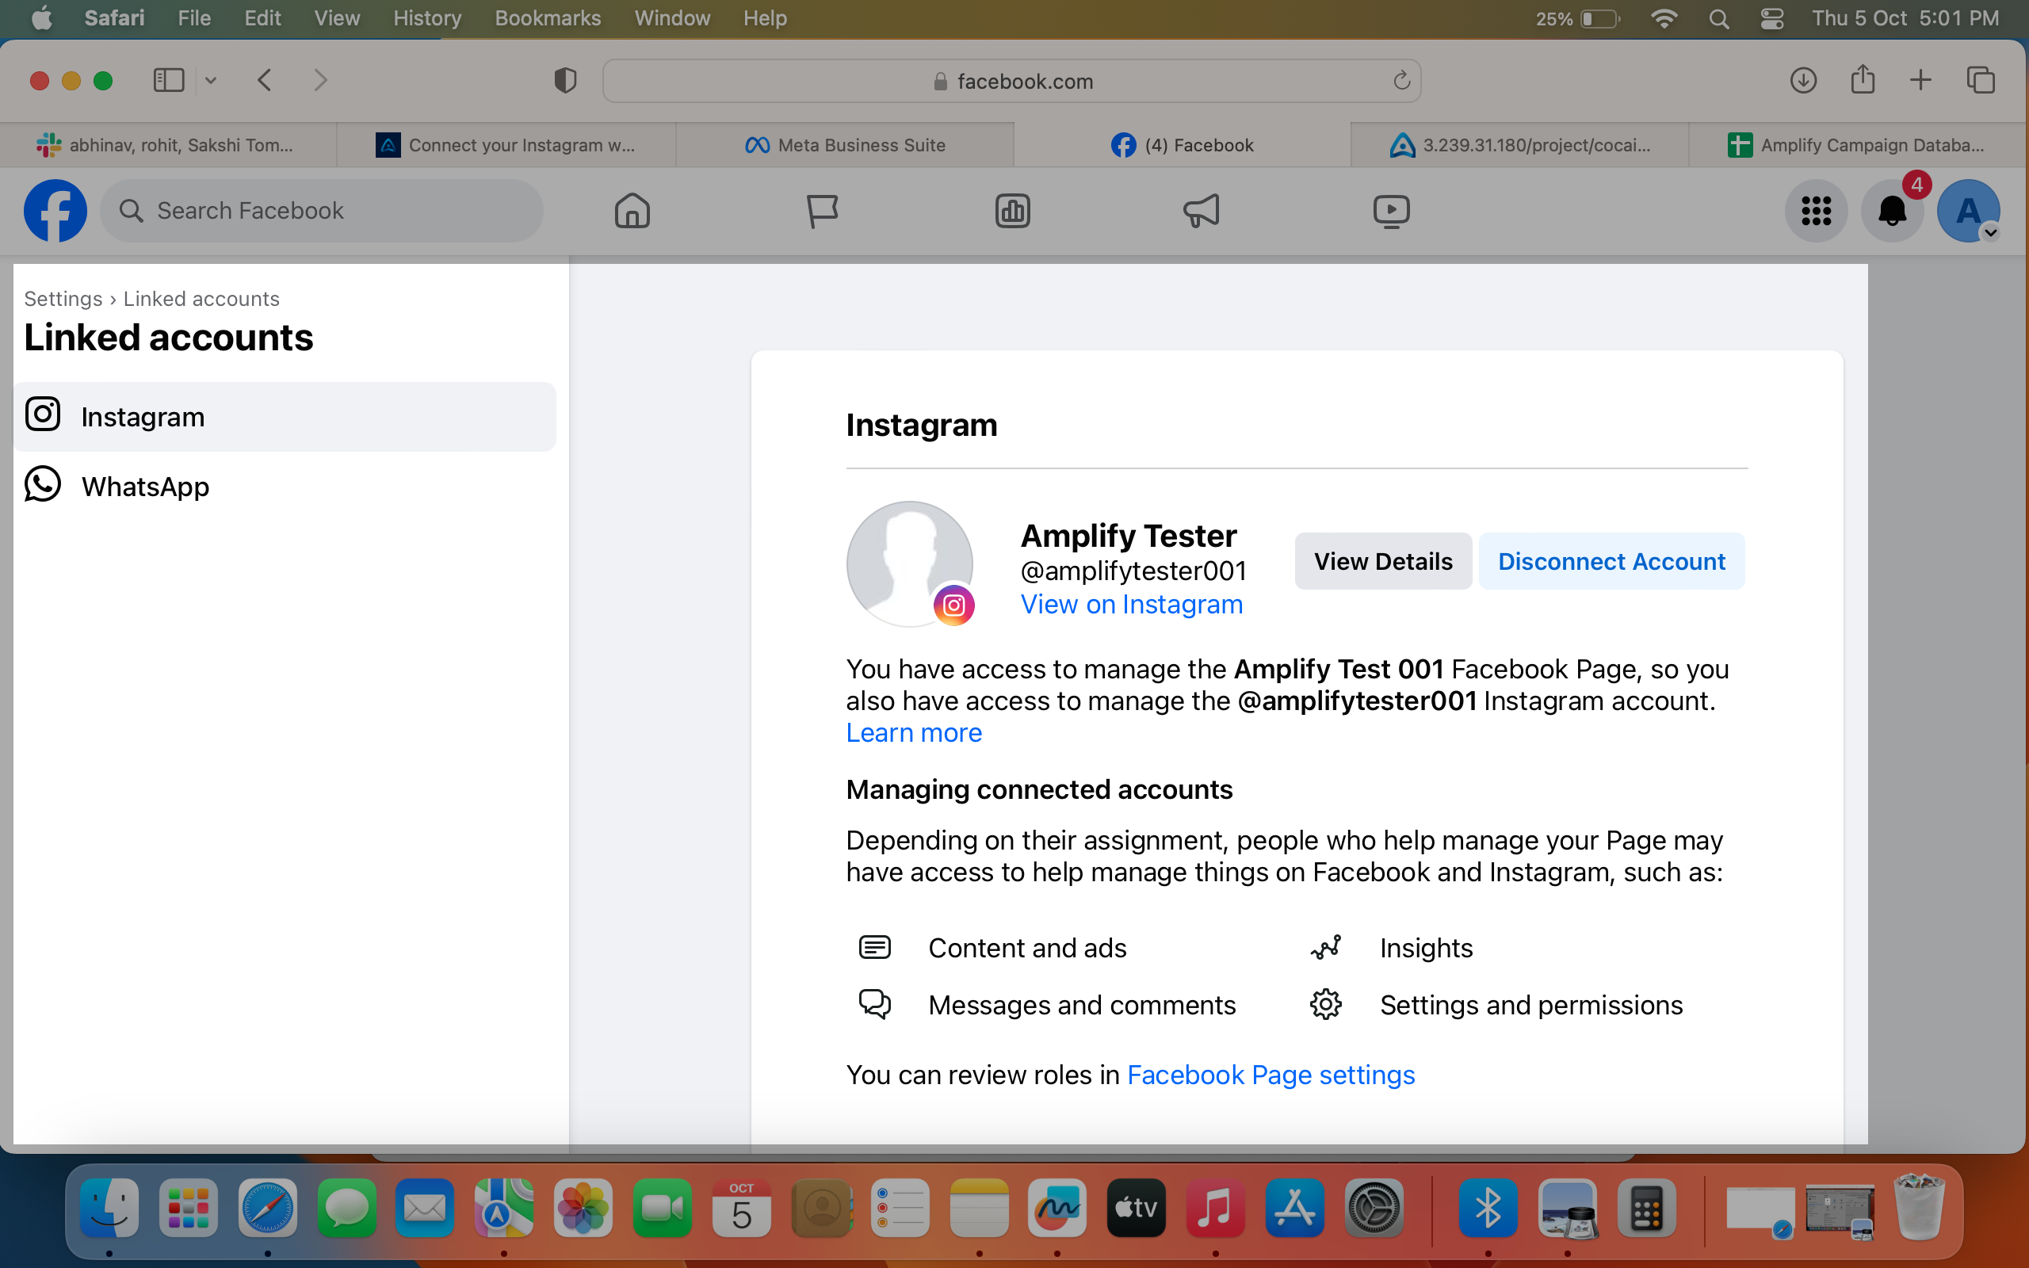The height and width of the screenshot is (1268, 2029).
Task: Open the Window menu
Action: click(672, 18)
